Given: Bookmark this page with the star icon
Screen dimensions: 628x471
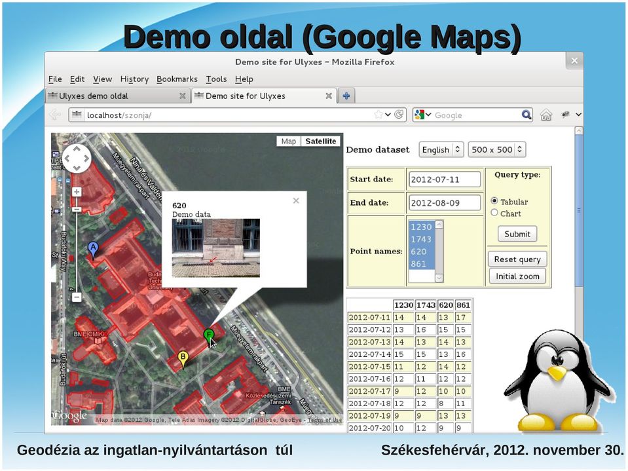Looking at the screenshot, I should point(378,115).
